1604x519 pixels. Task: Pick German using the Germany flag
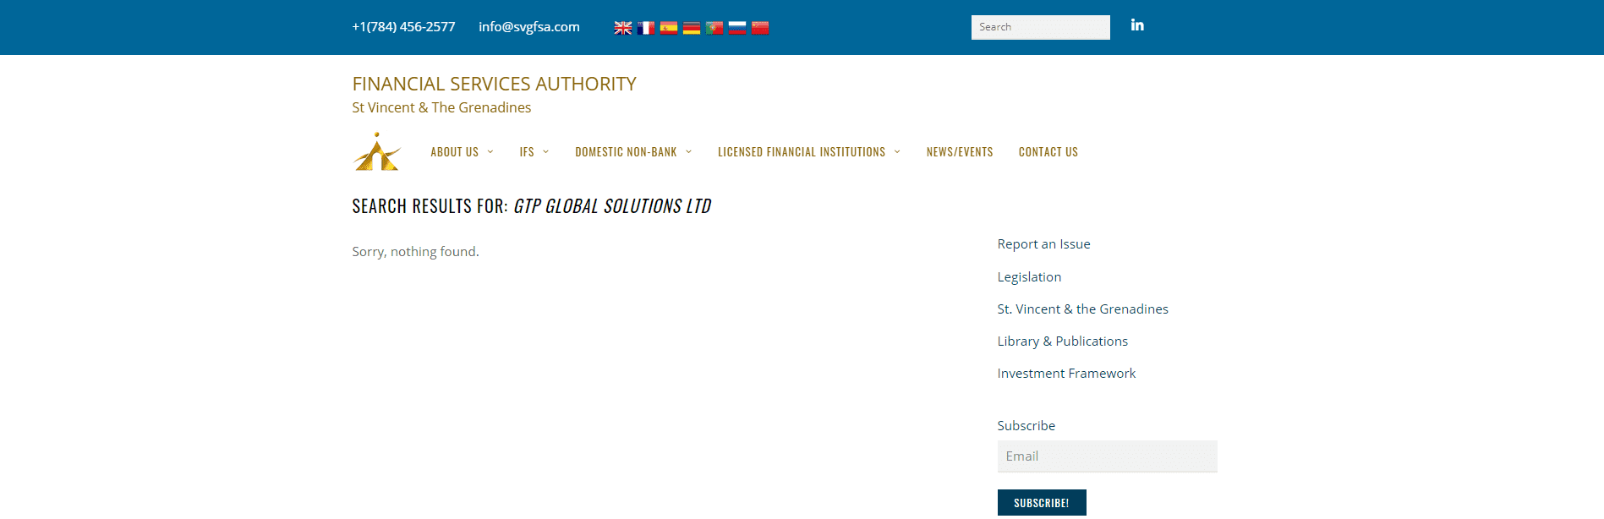point(692,28)
